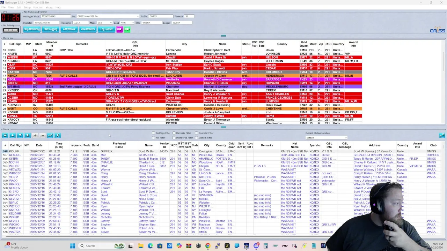This screenshot has width=447, height=251.
Task: Click the X cancel icon in Contacts toolbar
Action: pyautogui.click(x=58, y=136)
